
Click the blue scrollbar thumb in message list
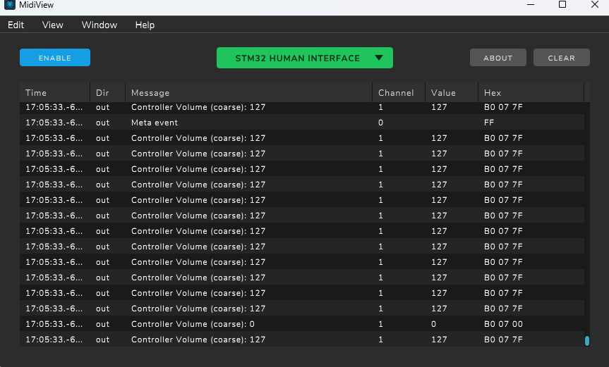pyautogui.click(x=586, y=341)
